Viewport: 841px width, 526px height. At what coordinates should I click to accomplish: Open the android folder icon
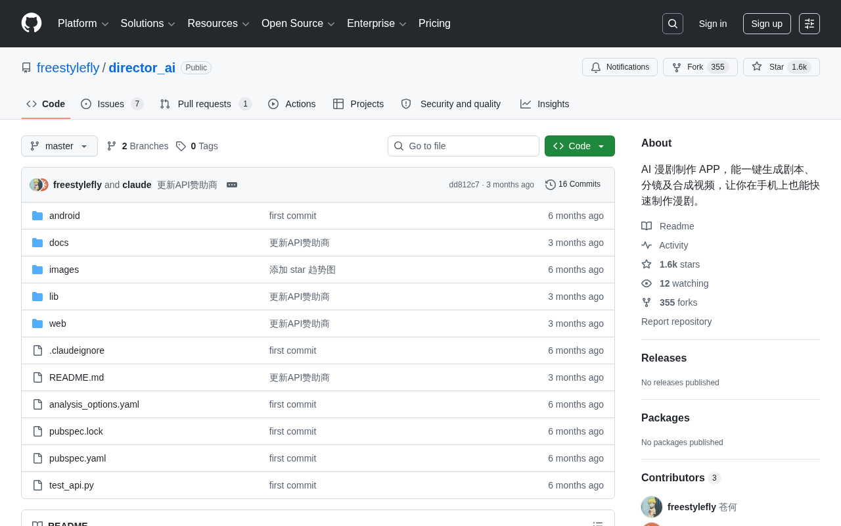[37, 216]
